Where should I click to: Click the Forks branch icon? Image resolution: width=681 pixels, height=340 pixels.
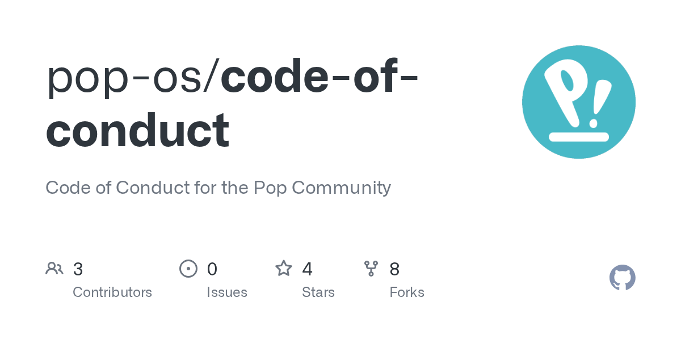click(x=371, y=269)
